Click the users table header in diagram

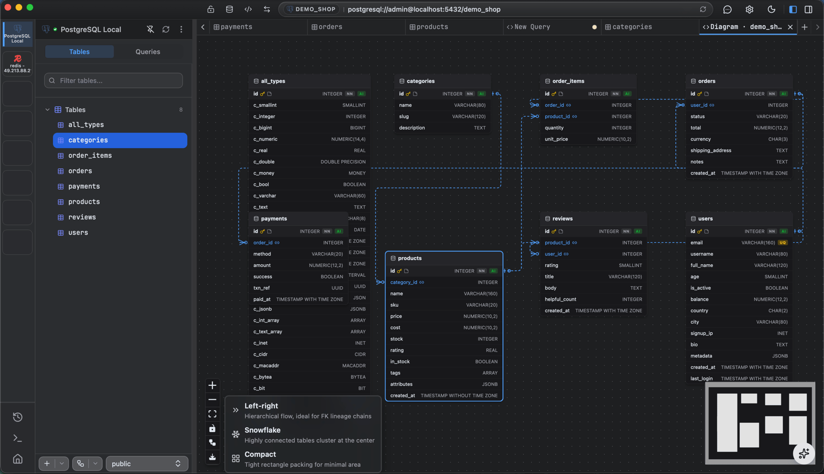click(x=740, y=219)
